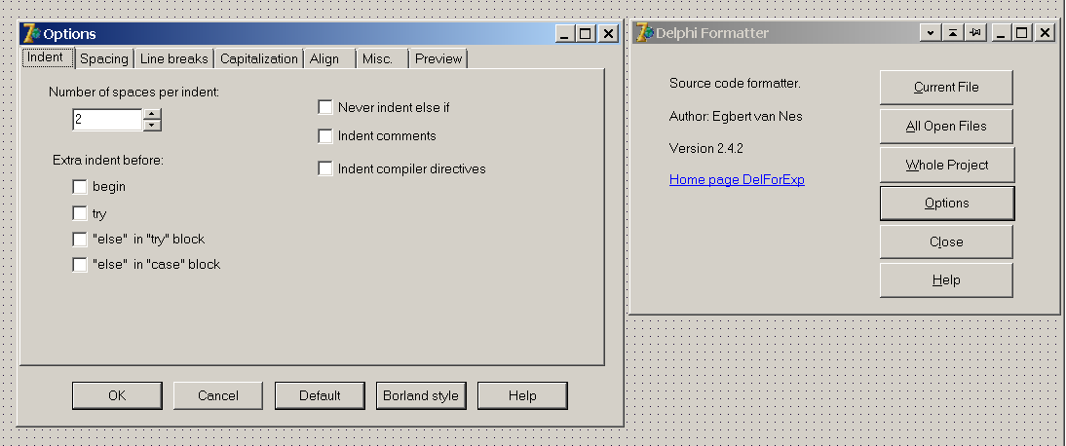Focus the spaces per indent field
Screen dimensions: 1066x446
tap(107, 120)
